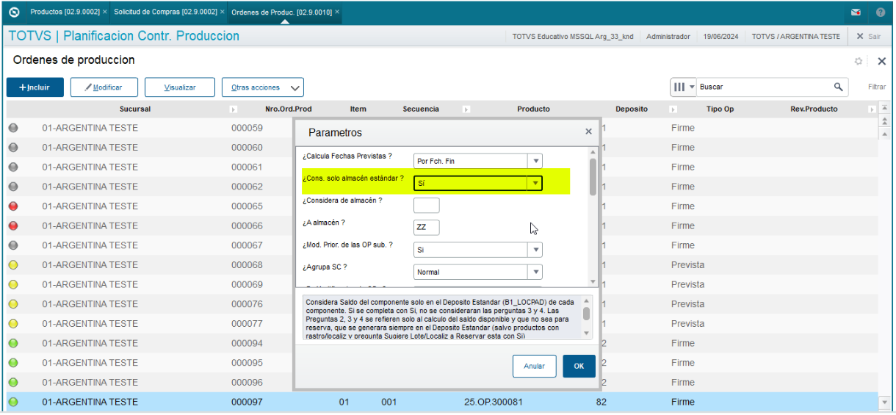
Task: Open Agrupa SC dropdown
Action: (535, 272)
